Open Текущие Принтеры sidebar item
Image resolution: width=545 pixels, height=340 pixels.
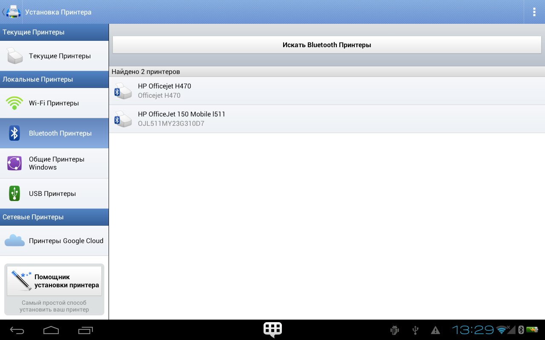[60, 56]
